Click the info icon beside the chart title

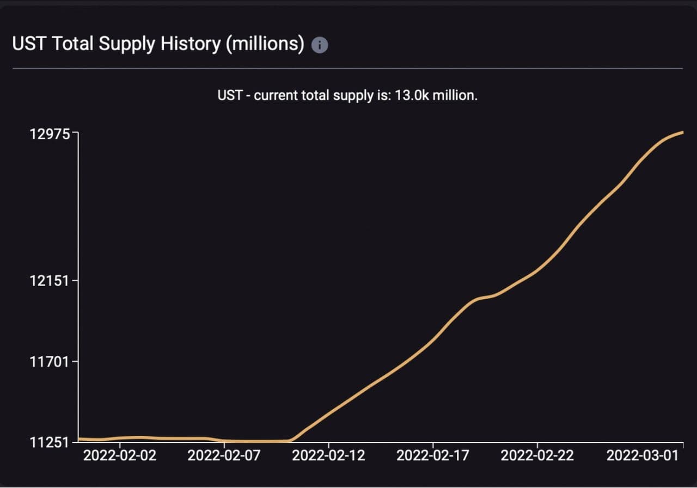click(x=320, y=45)
